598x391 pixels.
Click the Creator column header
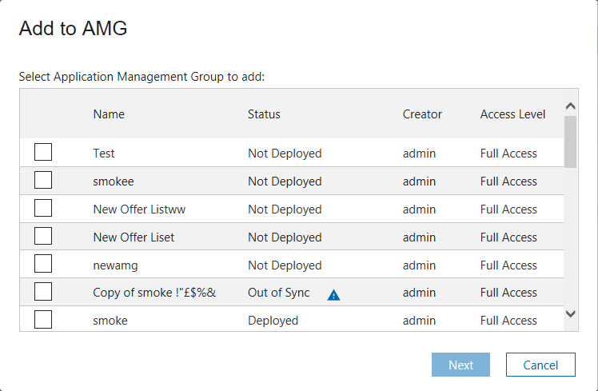422,114
